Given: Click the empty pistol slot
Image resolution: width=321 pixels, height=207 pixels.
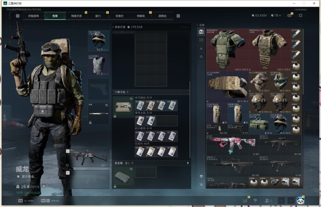Looking at the screenshot, I should (99, 90).
